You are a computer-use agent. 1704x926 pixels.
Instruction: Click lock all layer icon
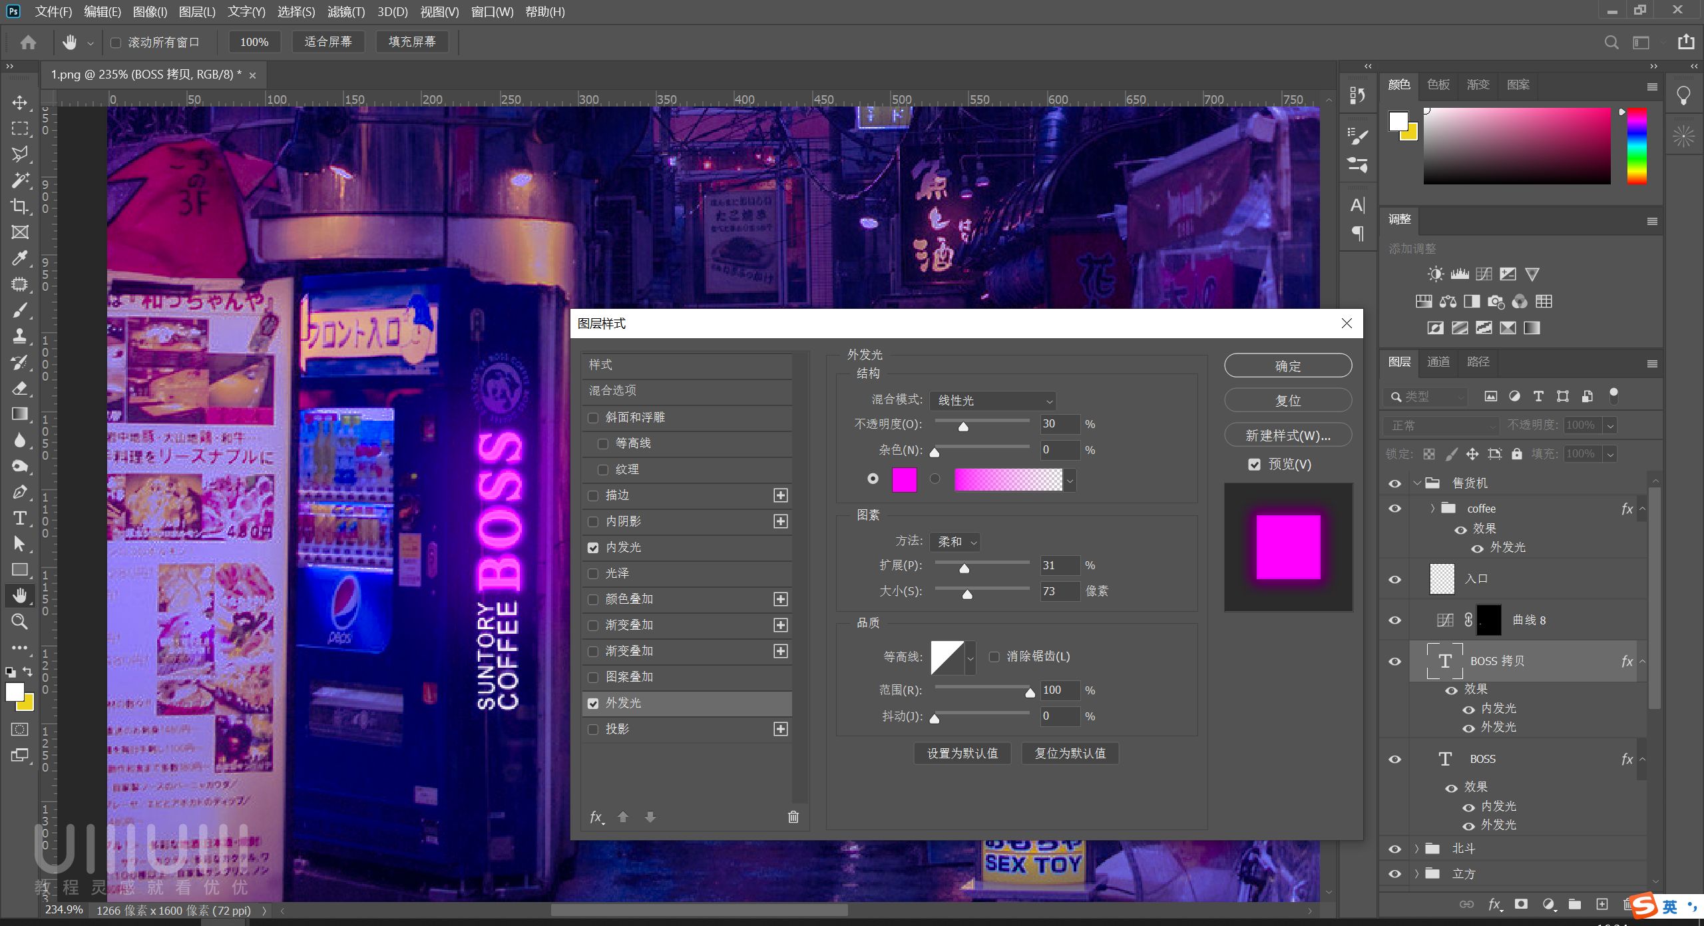tap(1517, 454)
